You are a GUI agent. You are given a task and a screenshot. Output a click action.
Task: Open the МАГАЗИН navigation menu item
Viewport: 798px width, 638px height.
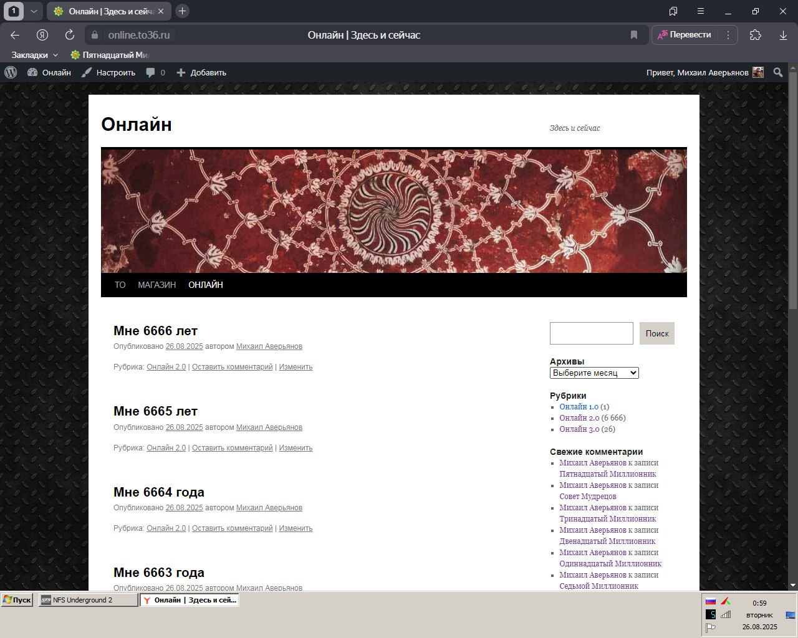click(157, 285)
